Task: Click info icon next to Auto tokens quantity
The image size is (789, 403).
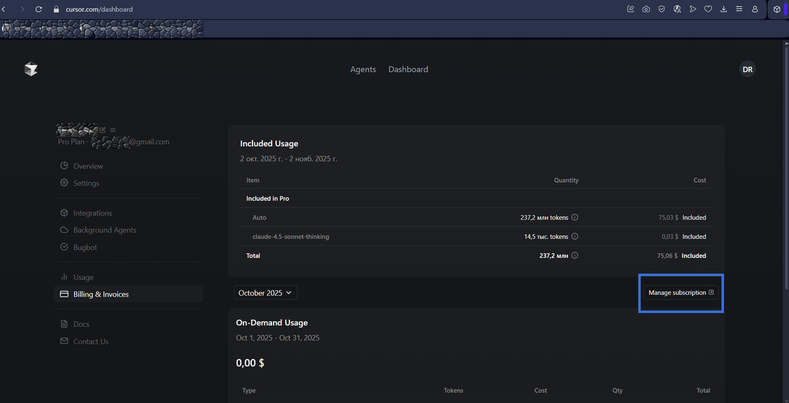Action: (575, 218)
